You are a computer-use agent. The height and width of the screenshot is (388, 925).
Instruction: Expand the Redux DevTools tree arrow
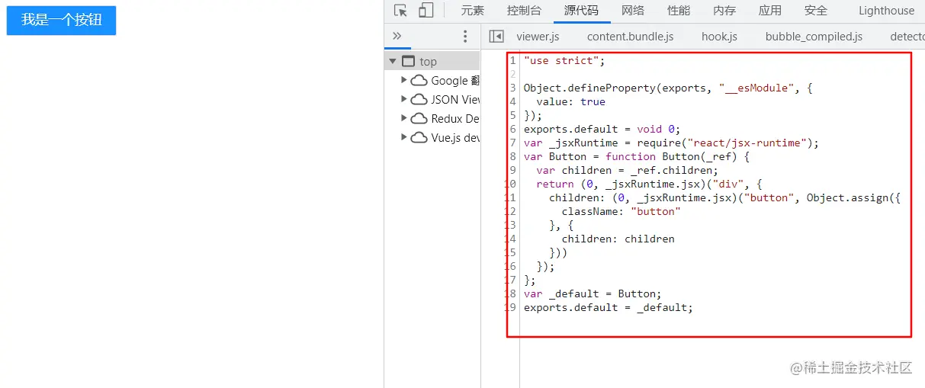pyautogui.click(x=404, y=118)
